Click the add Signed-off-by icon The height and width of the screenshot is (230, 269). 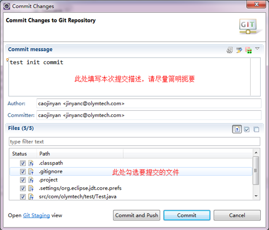[x=239, y=50]
